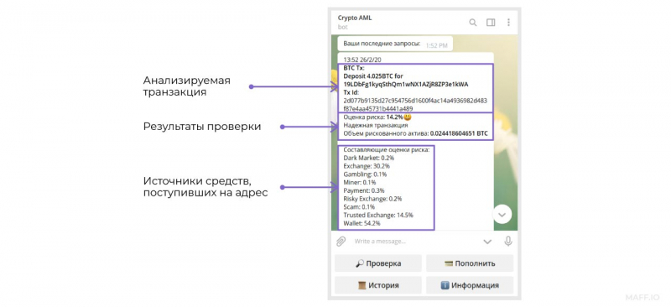Click the Trusted Exchange: 14.5% line

point(378,215)
